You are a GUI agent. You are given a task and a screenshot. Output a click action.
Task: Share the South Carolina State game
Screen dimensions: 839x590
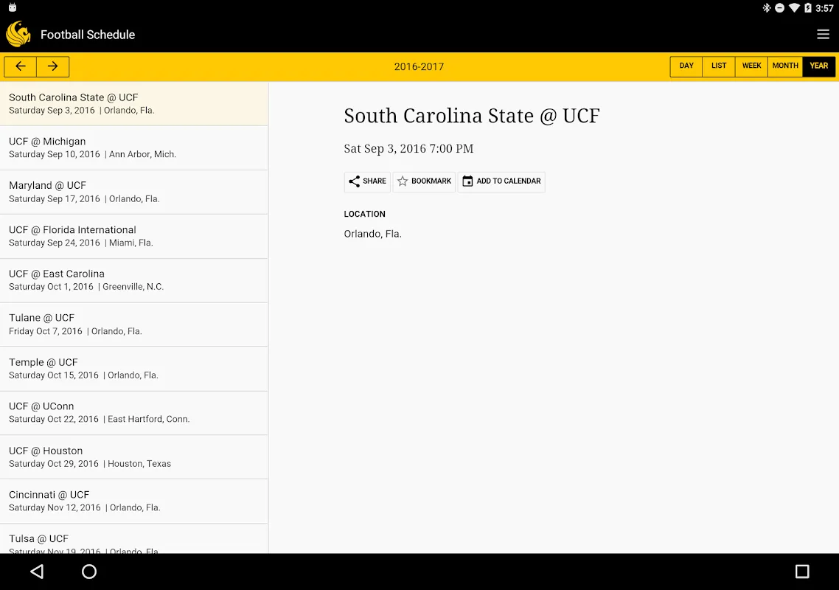(x=367, y=181)
